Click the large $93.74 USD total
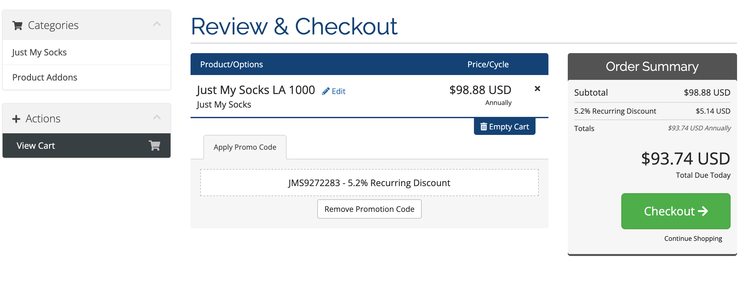Screen dimensions: 748x293 [686, 159]
